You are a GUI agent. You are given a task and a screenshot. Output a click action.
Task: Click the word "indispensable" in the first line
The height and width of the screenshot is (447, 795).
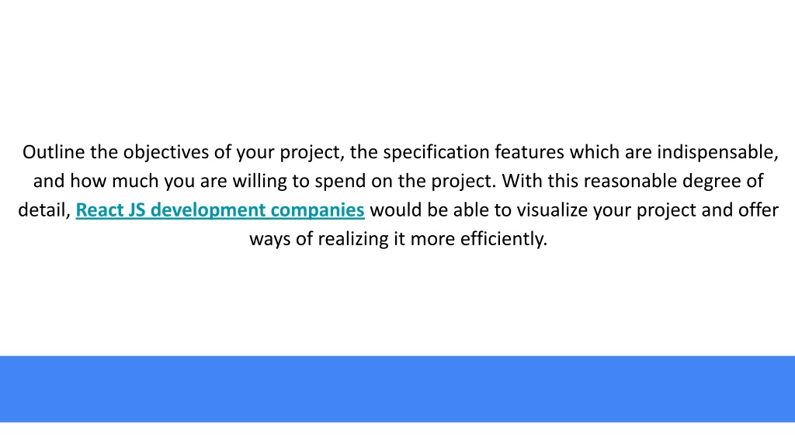click(x=715, y=152)
